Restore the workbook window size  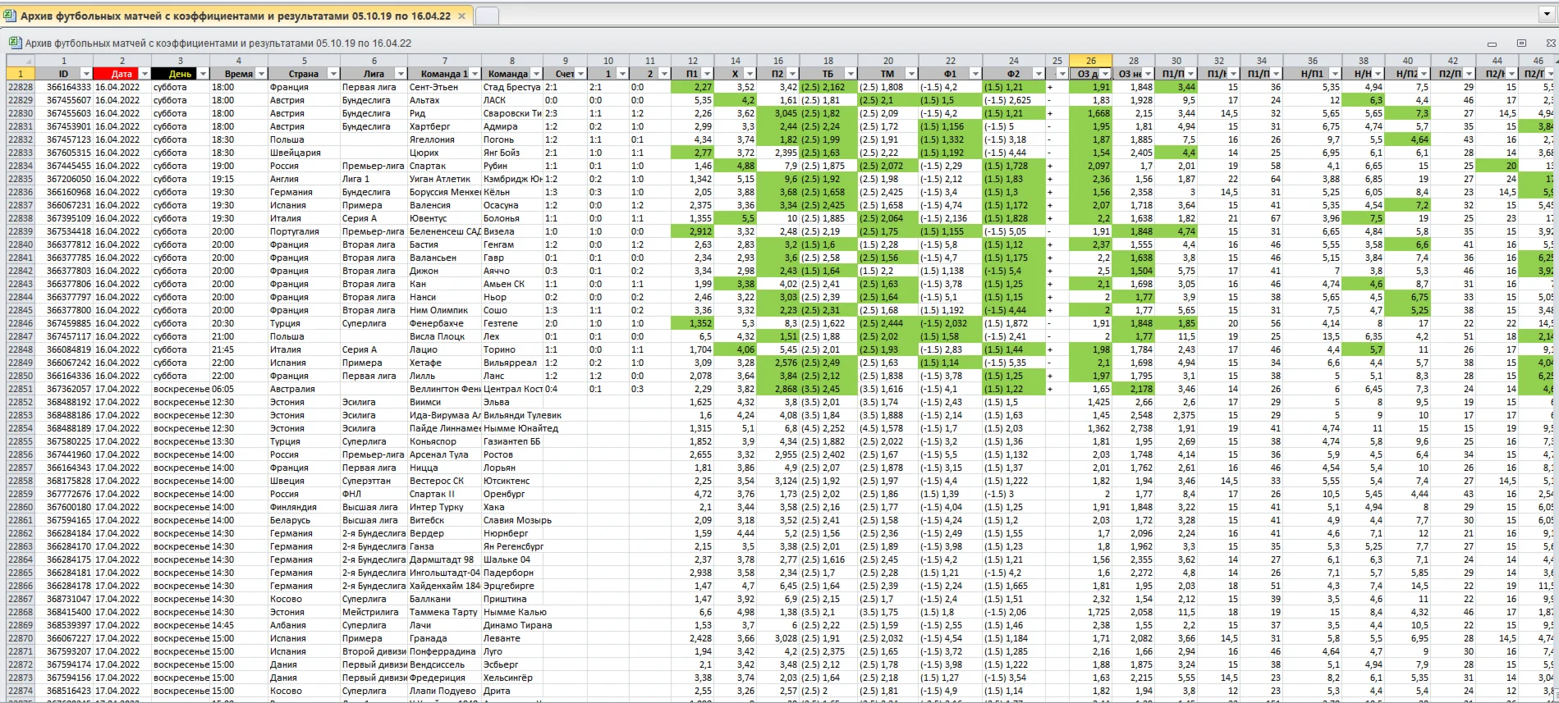pyautogui.click(x=1521, y=43)
